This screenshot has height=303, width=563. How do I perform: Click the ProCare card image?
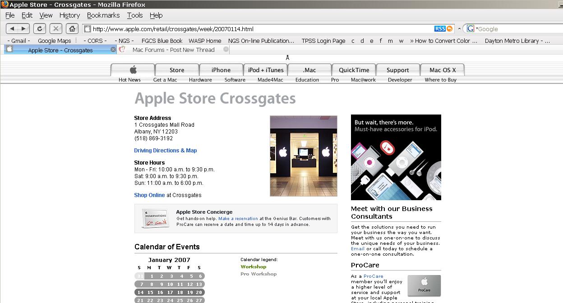(424, 285)
